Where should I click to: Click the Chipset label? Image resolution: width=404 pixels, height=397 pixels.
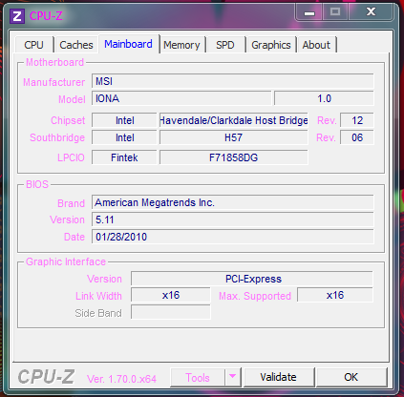click(68, 120)
